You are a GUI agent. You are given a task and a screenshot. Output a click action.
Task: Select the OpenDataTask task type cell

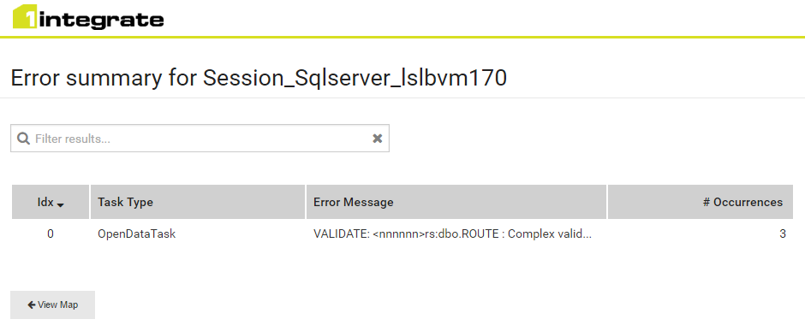[136, 234]
